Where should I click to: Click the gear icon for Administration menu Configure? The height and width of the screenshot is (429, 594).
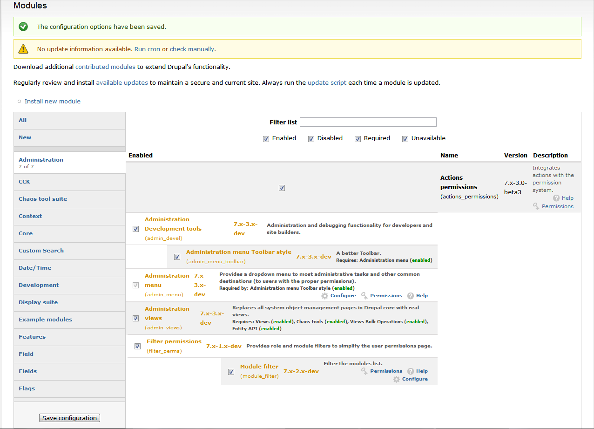click(x=324, y=296)
